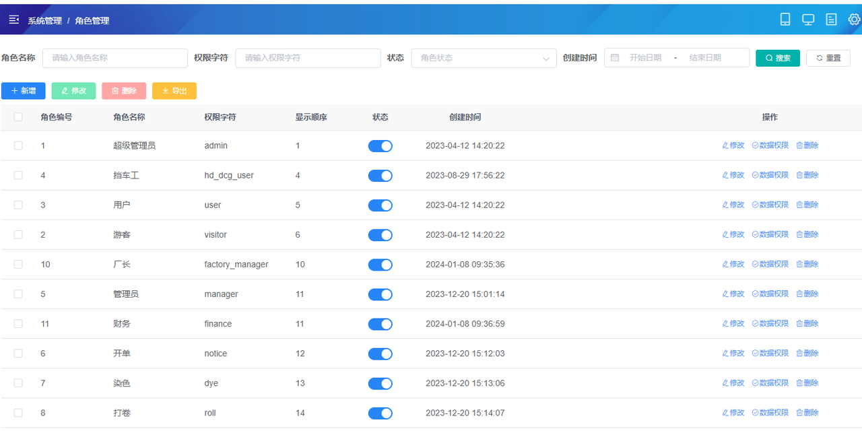862x437 pixels.
Task: Click the 开始日期 start date field
Action: pos(645,58)
